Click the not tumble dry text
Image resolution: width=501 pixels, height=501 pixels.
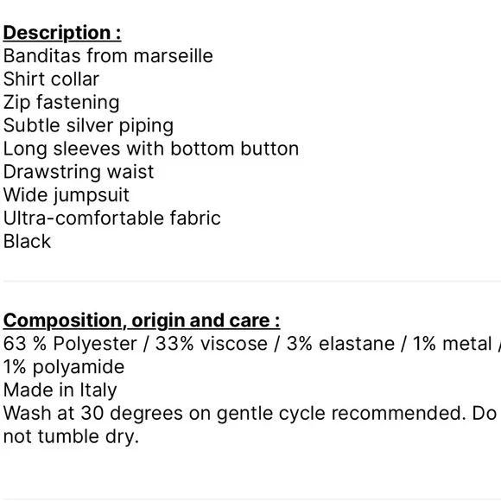click(x=71, y=437)
